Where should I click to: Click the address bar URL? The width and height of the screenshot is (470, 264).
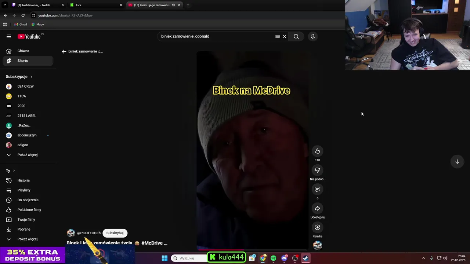(65, 15)
